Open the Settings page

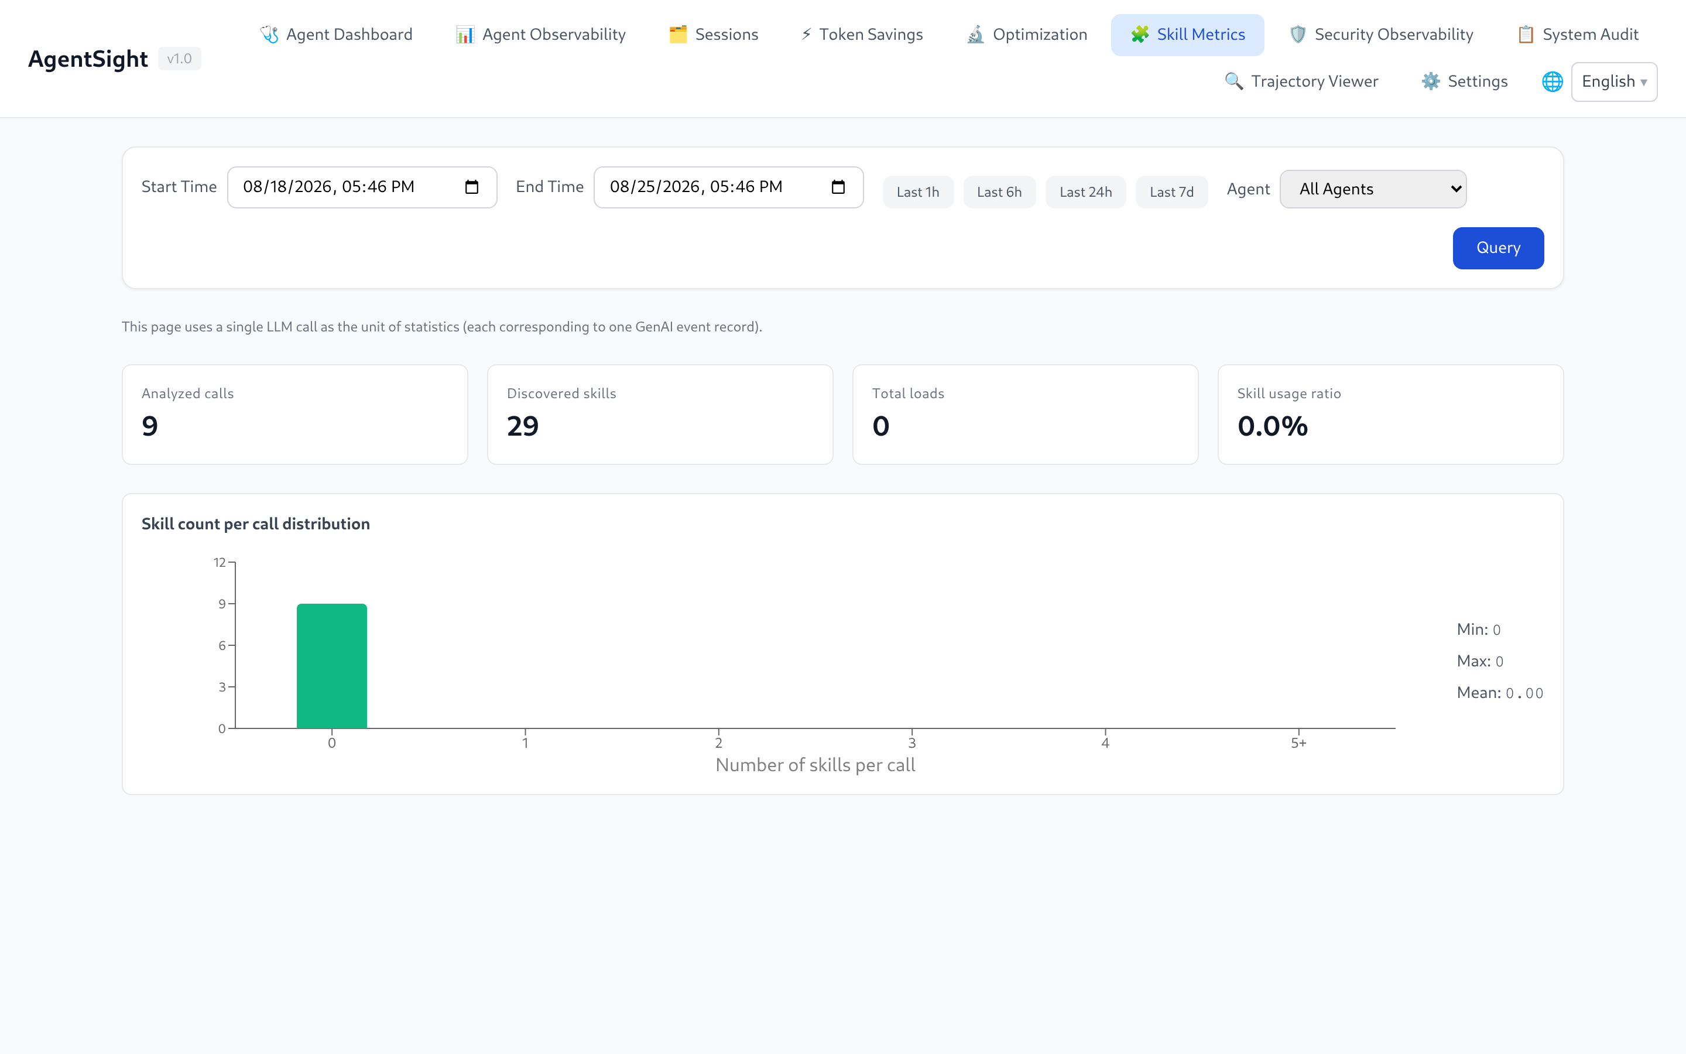click(x=1465, y=81)
